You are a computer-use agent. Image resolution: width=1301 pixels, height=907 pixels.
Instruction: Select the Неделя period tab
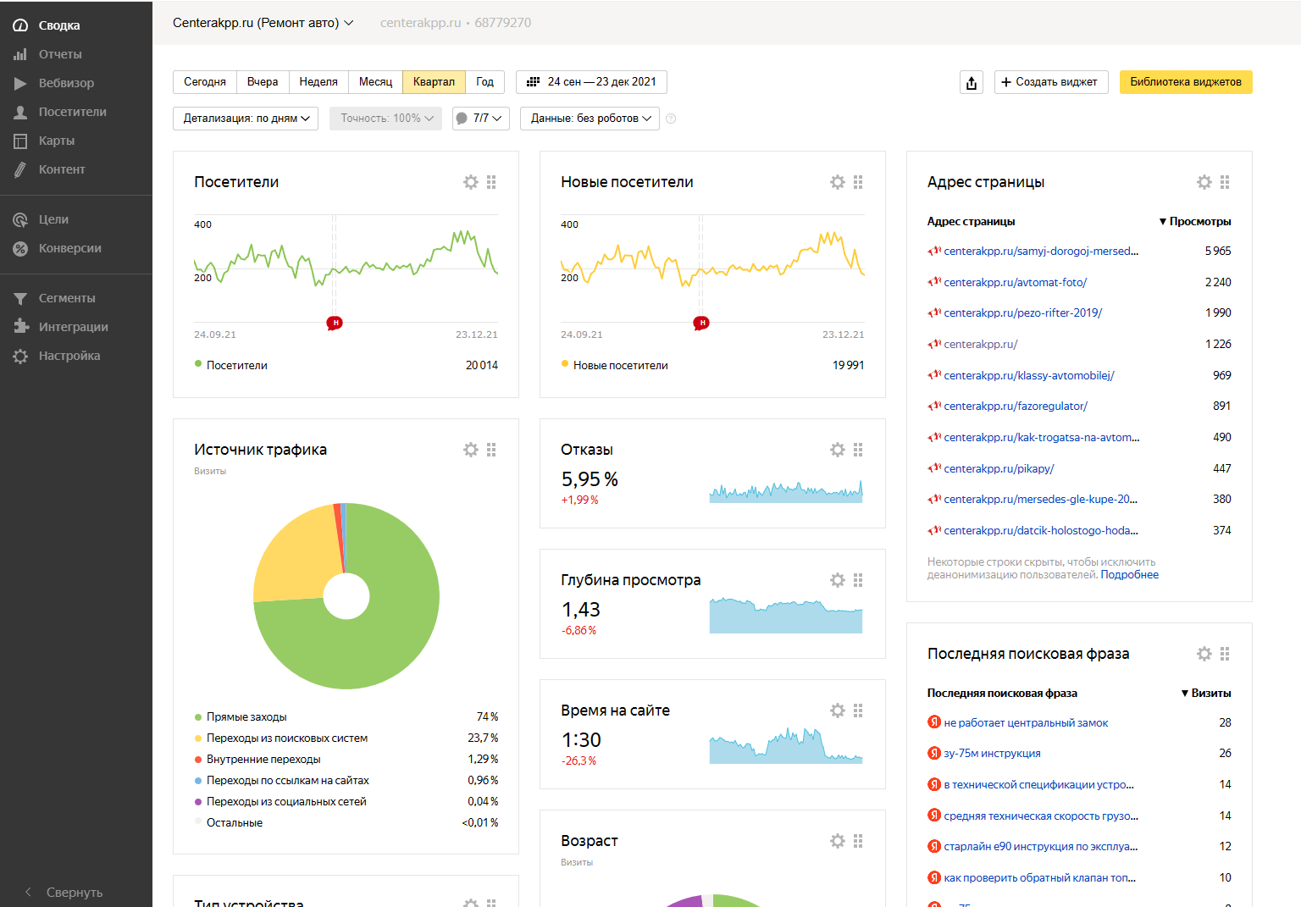tap(318, 82)
